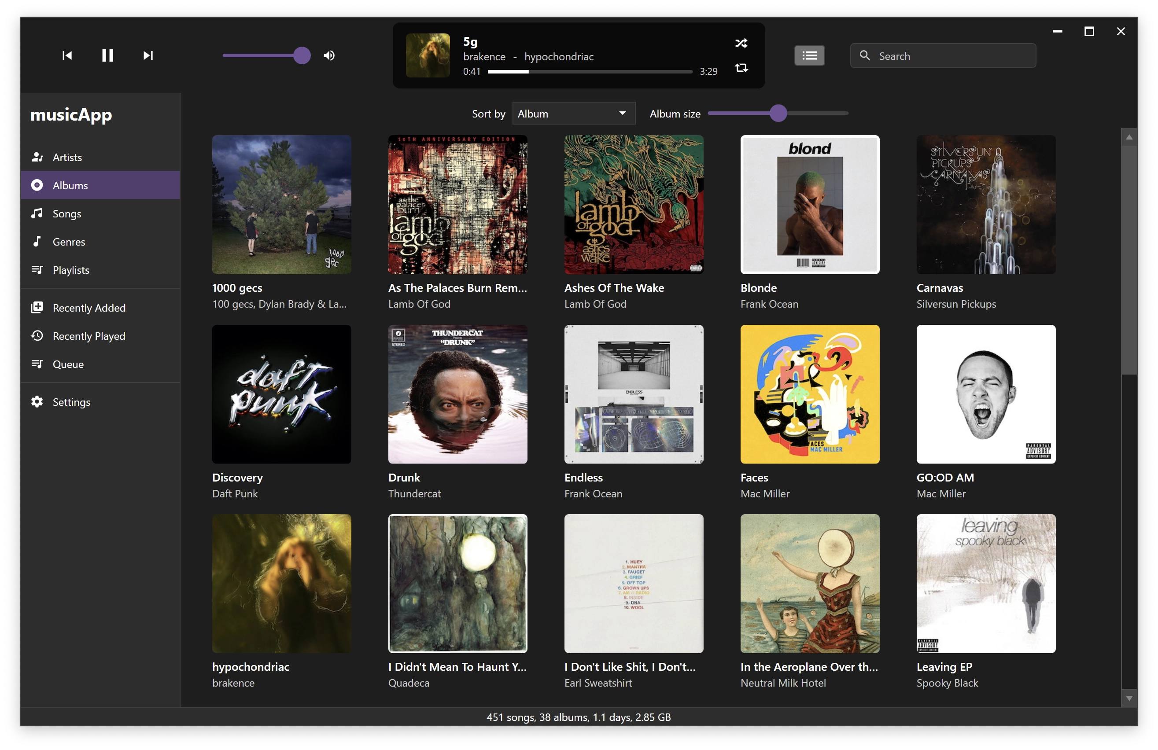
Task: Adjust the Album size slider
Action: tap(778, 113)
